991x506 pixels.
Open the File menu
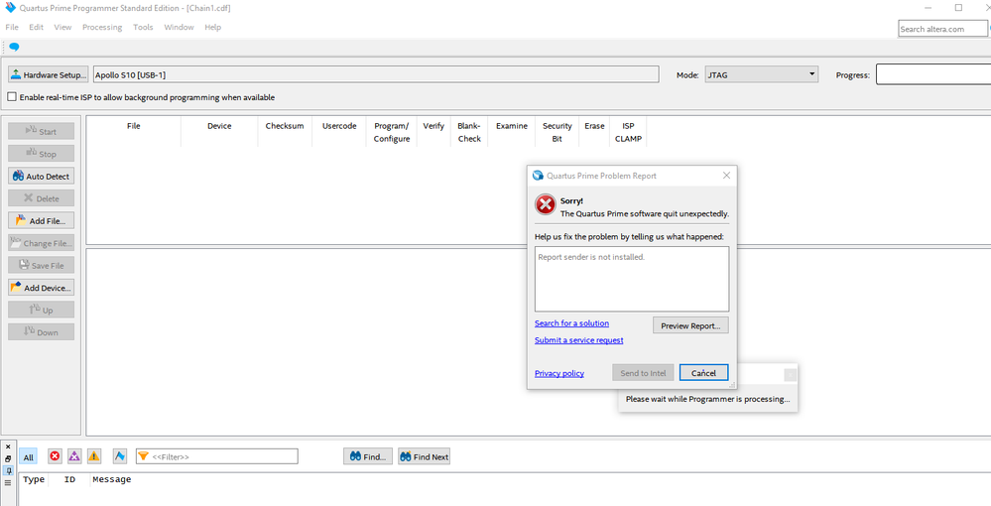point(12,27)
